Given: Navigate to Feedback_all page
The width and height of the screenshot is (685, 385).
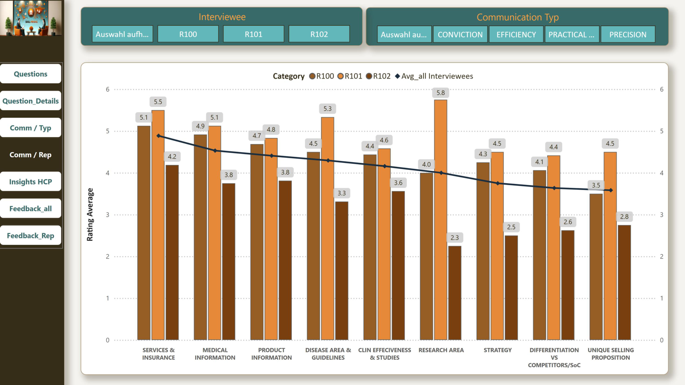Looking at the screenshot, I should point(31,209).
